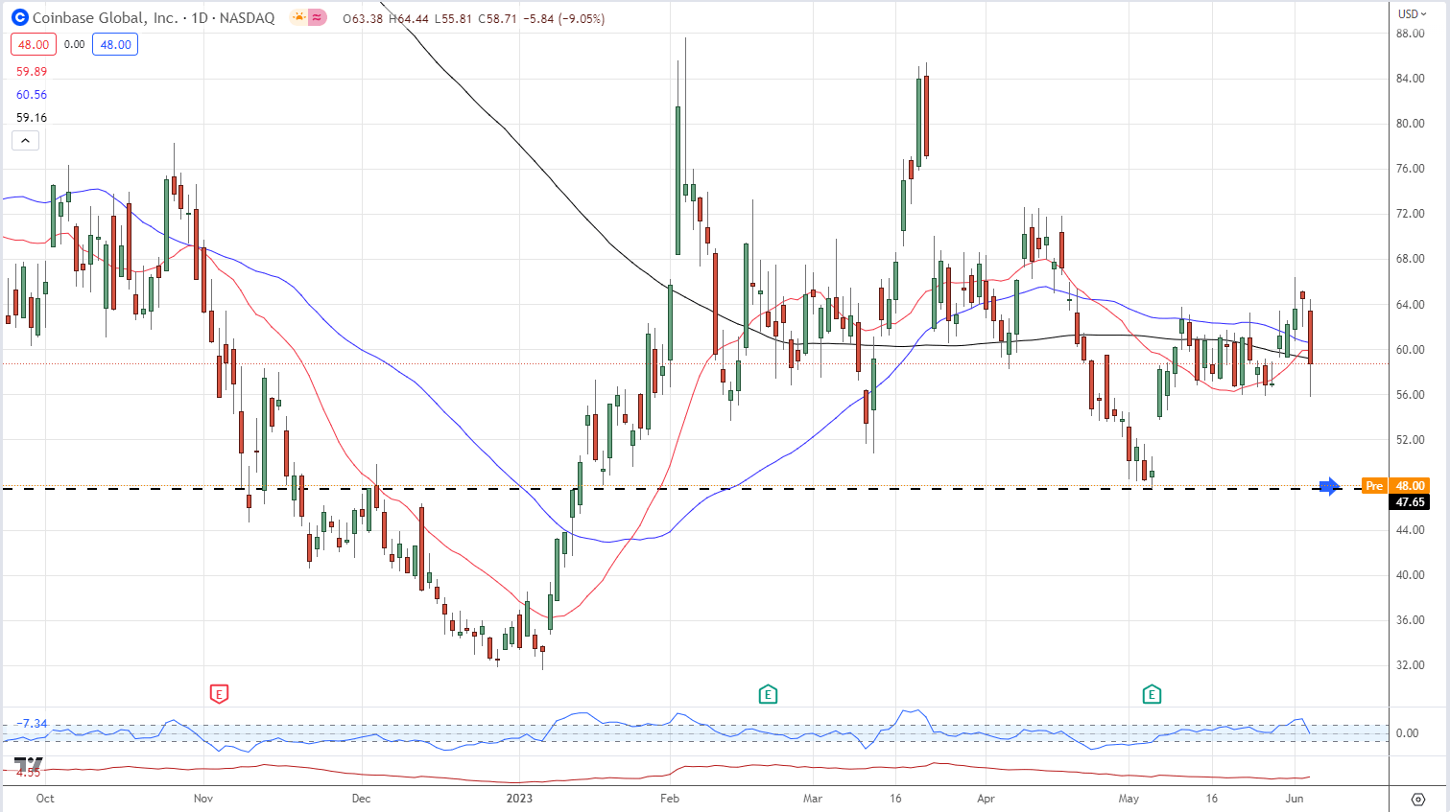
Task: Click the 32.00 price axis label
Action: pyautogui.click(x=1411, y=665)
